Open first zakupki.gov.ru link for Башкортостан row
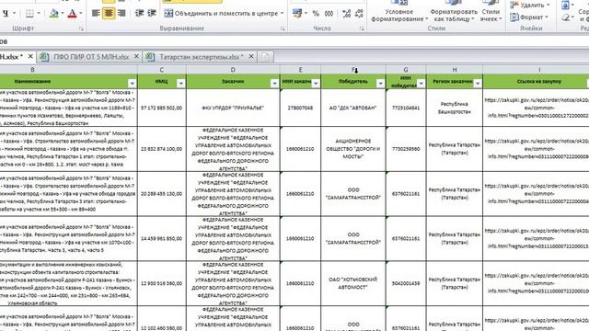Screen dimensions: 589x331 [x=537, y=108]
